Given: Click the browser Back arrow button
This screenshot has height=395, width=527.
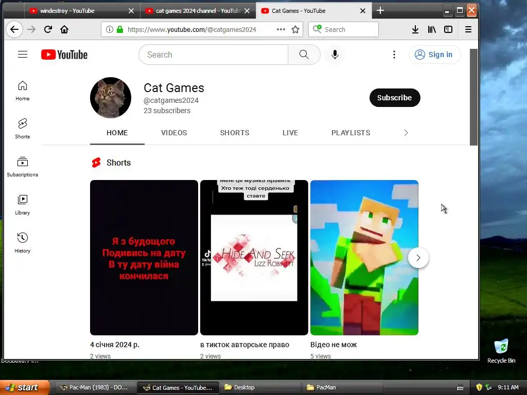Looking at the screenshot, I should 14,29.
